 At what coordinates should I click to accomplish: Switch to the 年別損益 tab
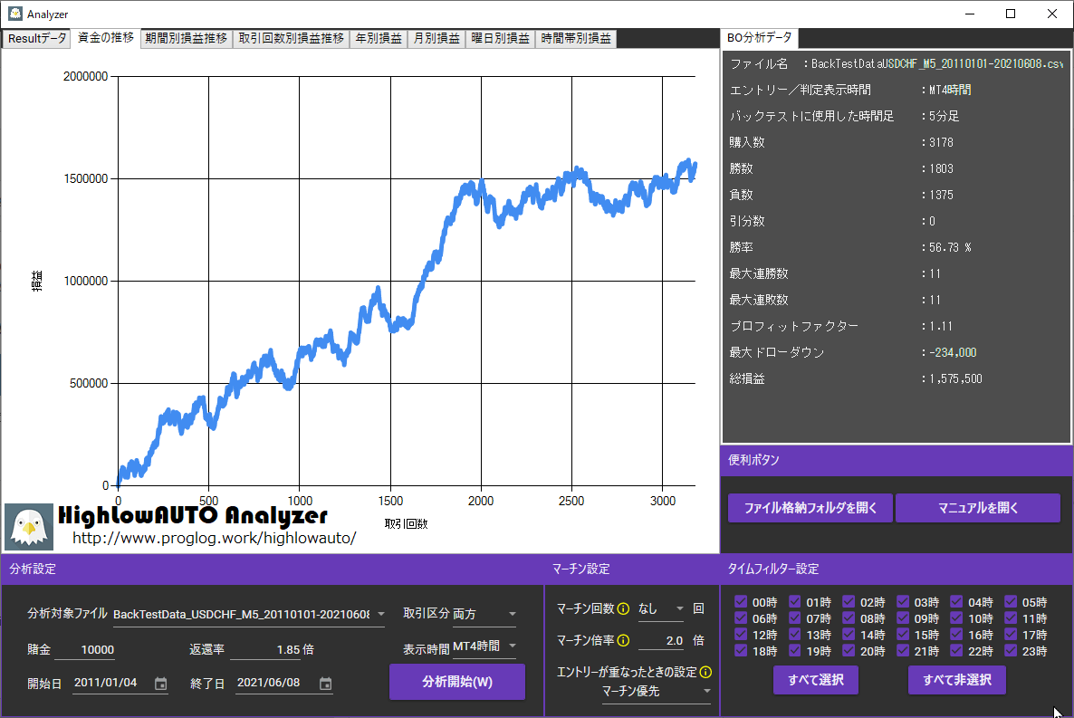tap(379, 39)
